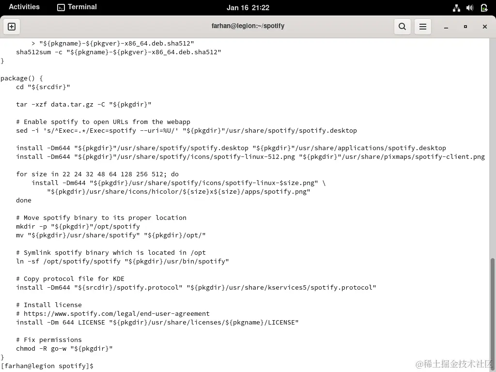Screen dimensions: 496x372
Task: Open quick settings from the system tray icons
Action: [x=469, y=7]
